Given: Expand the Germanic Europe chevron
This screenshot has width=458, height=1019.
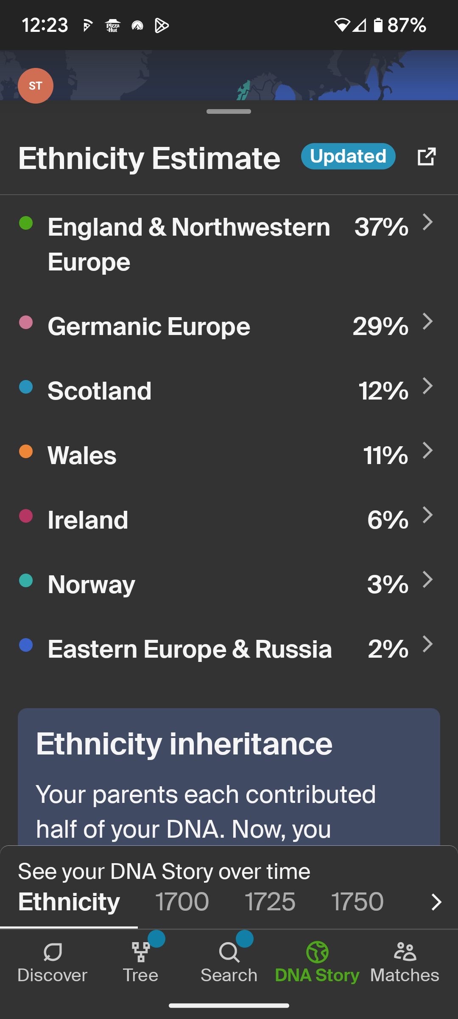Looking at the screenshot, I should point(428,321).
